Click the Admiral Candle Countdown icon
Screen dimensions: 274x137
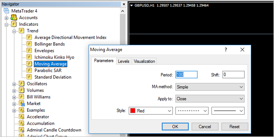(22, 130)
